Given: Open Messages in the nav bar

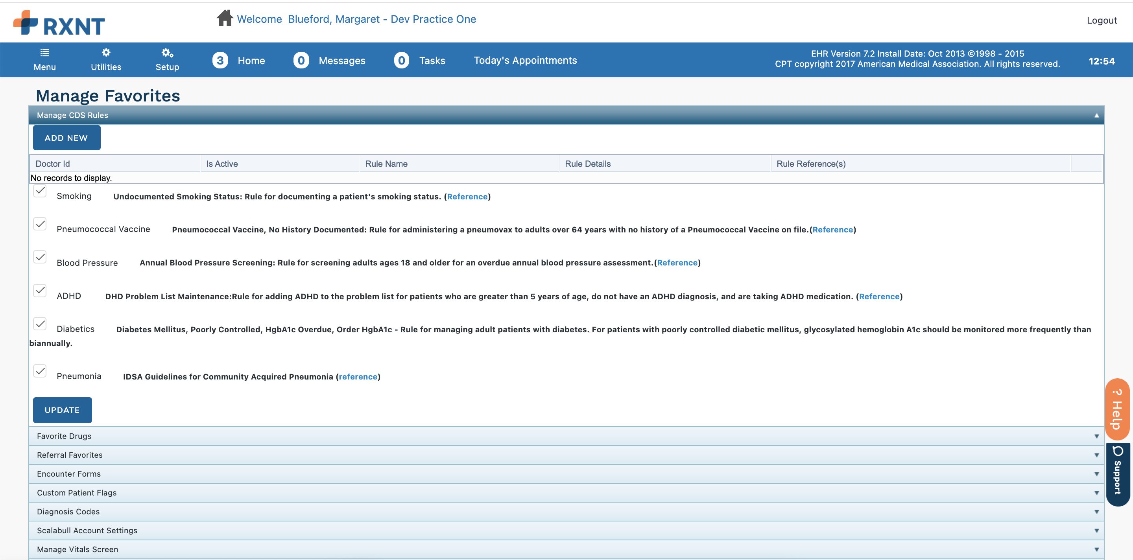Looking at the screenshot, I should click(342, 61).
